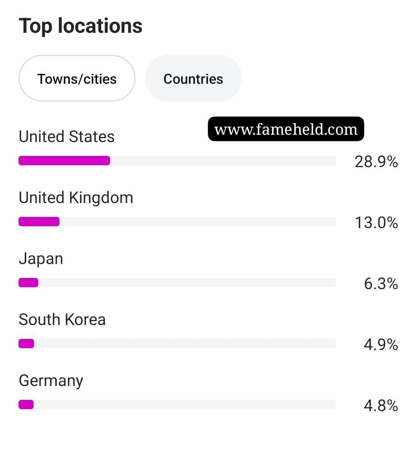Click the United Kingdom progress bar
Screen dimensions: 417x457
click(x=177, y=222)
